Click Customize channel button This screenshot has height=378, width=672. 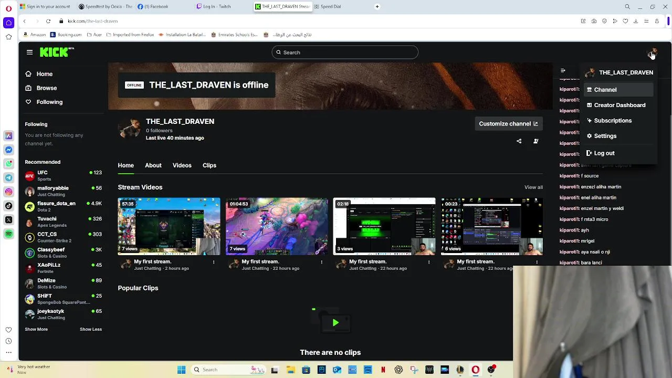pyautogui.click(x=508, y=124)
